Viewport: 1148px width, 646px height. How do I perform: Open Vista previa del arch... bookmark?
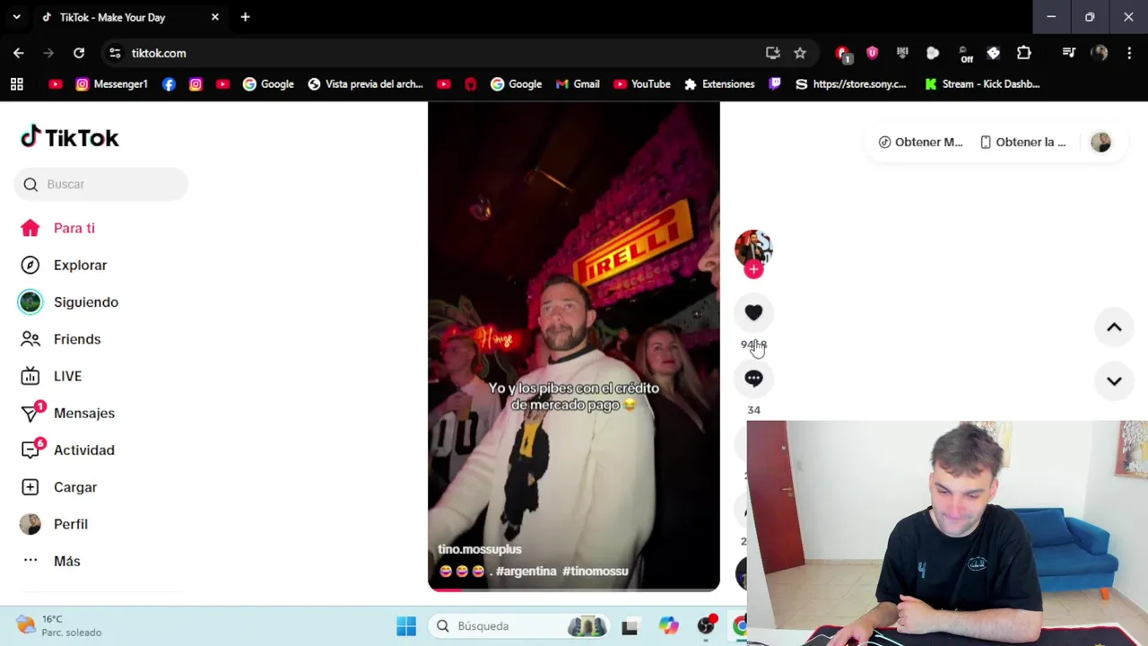point(365,84)
